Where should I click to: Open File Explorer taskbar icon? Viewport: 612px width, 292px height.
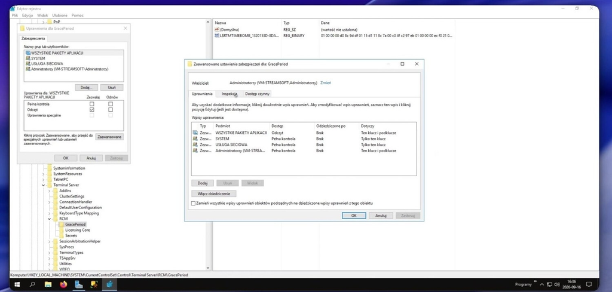(x=48, y=285)
